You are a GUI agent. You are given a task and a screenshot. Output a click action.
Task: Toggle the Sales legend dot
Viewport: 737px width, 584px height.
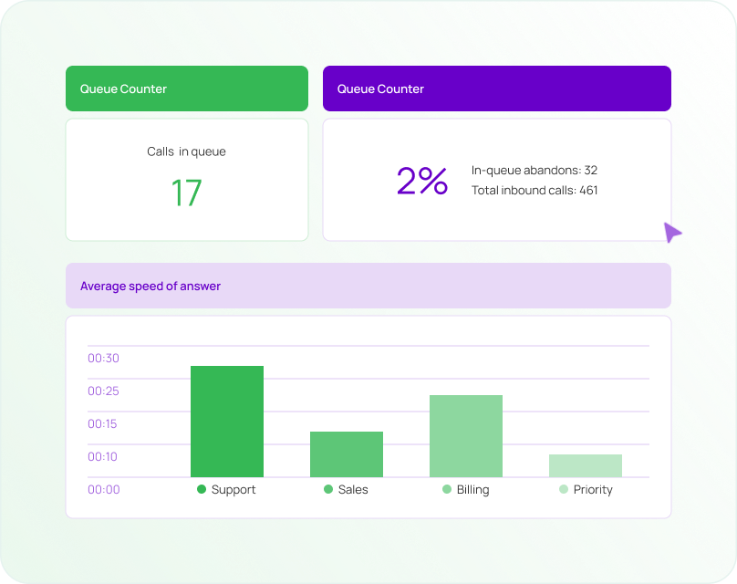[328, 489]
